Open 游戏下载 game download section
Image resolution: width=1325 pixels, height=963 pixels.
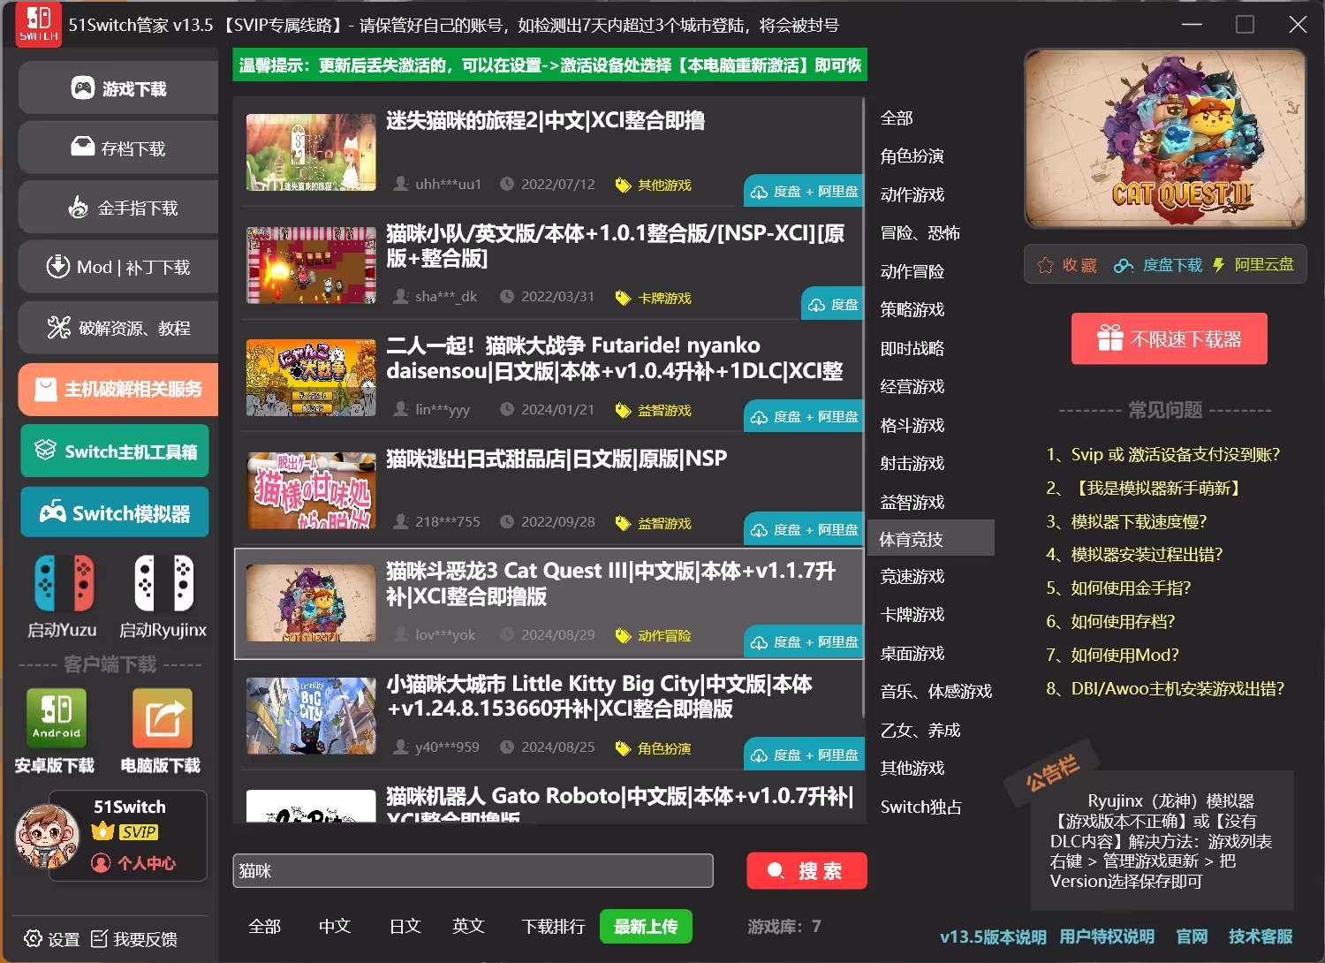click(x=118, y=88)
